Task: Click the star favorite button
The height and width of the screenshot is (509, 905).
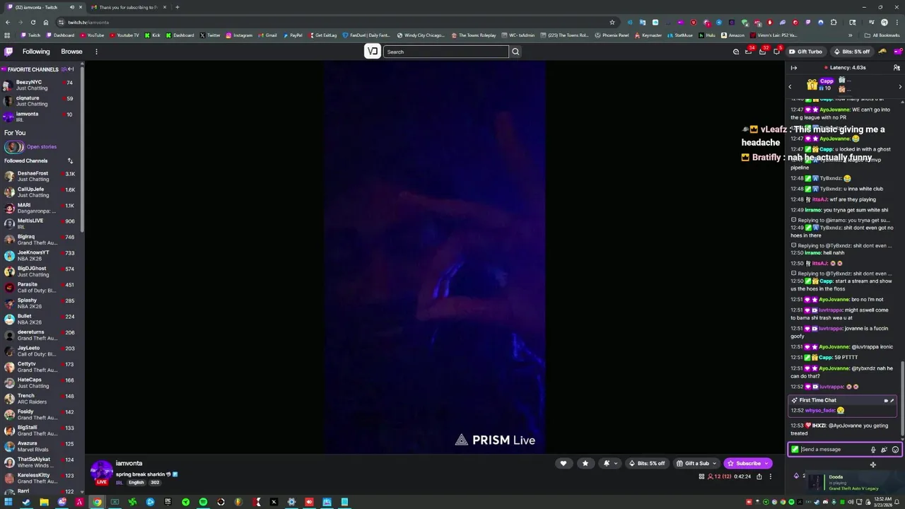Action: tap(585, 464)
